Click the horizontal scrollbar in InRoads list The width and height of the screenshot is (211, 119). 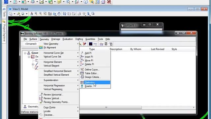110,107
